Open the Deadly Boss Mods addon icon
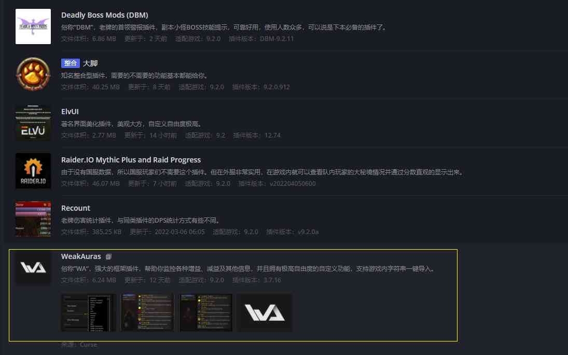Image resolution: width=568 pixels, height=355 pixels. [x=33, y=26]
